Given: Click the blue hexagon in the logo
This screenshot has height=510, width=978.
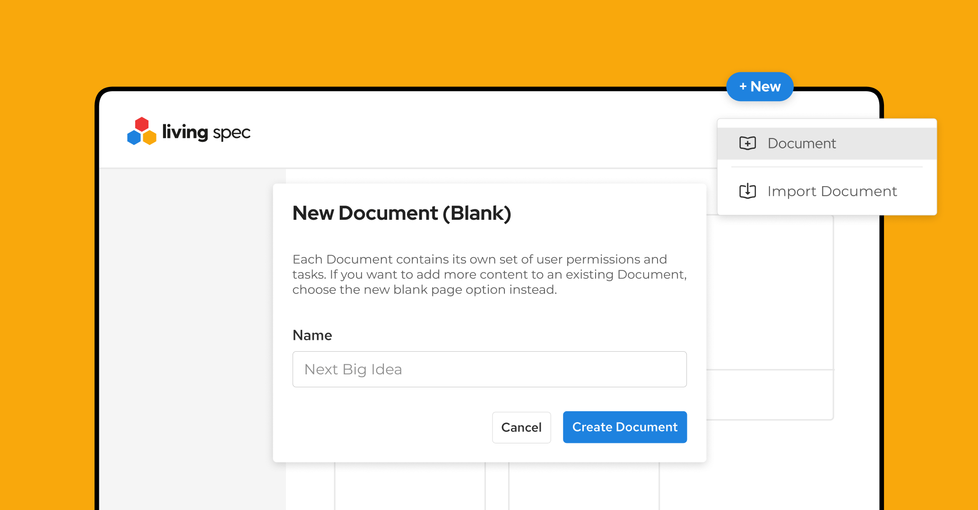Looking at the screenshot, I should (134, 138).
